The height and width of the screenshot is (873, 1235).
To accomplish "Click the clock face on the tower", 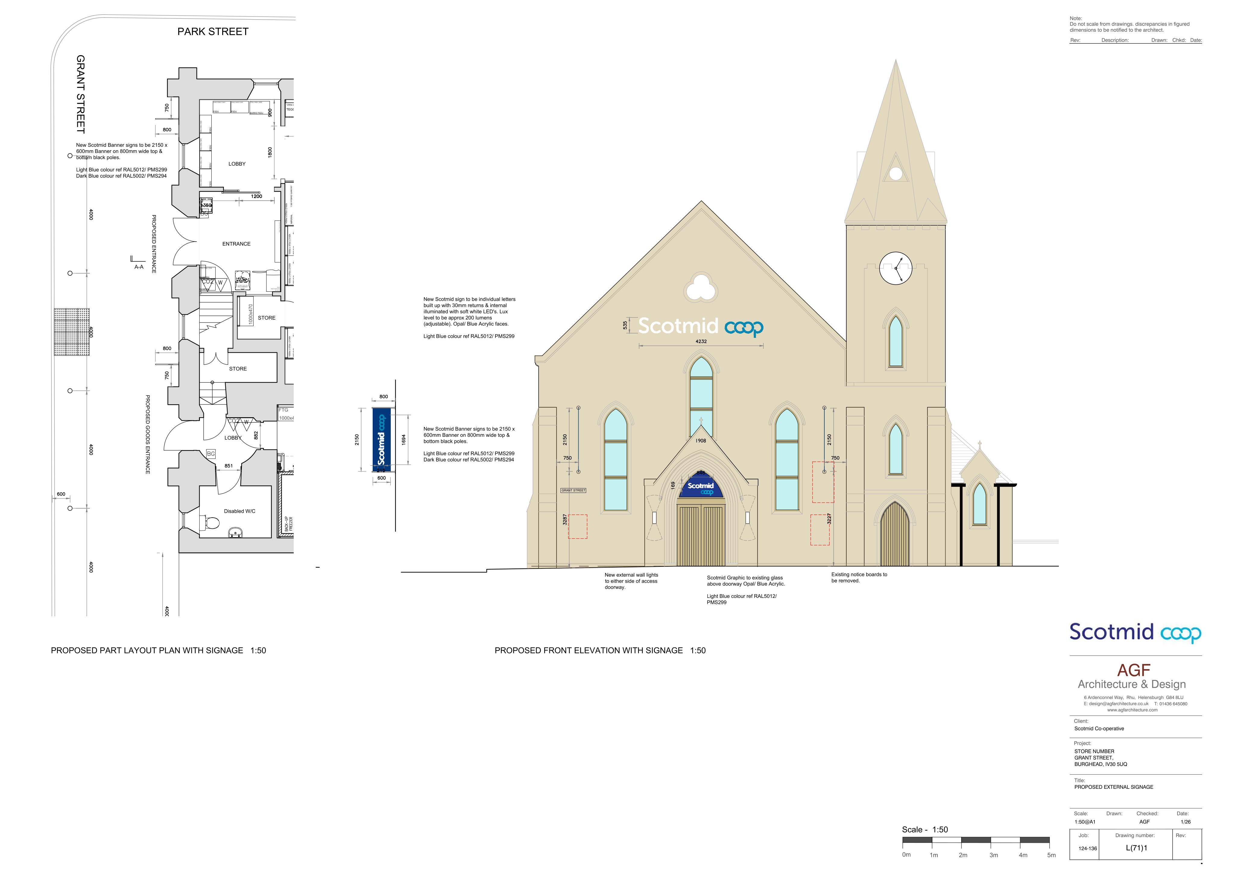I will pyautogui.click(x=895, y=268).
